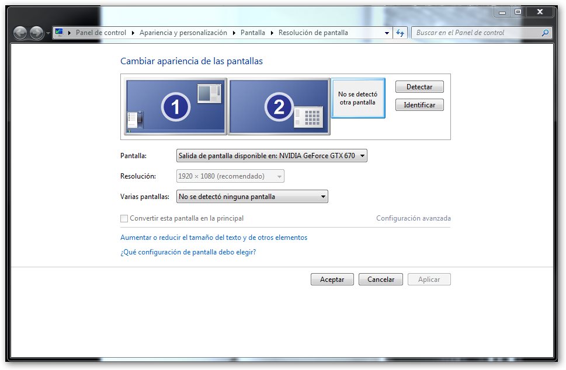The image size is (566, 370).
Task: Click Panel de control breadcrumb
Action: [x=100, y=33]
